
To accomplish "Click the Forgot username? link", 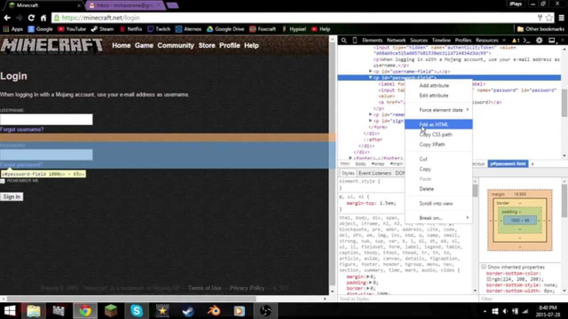I will pyautogui.click(x=22, y=129).
